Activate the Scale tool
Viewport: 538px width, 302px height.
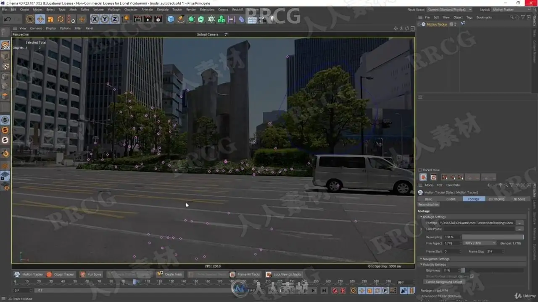50,19
